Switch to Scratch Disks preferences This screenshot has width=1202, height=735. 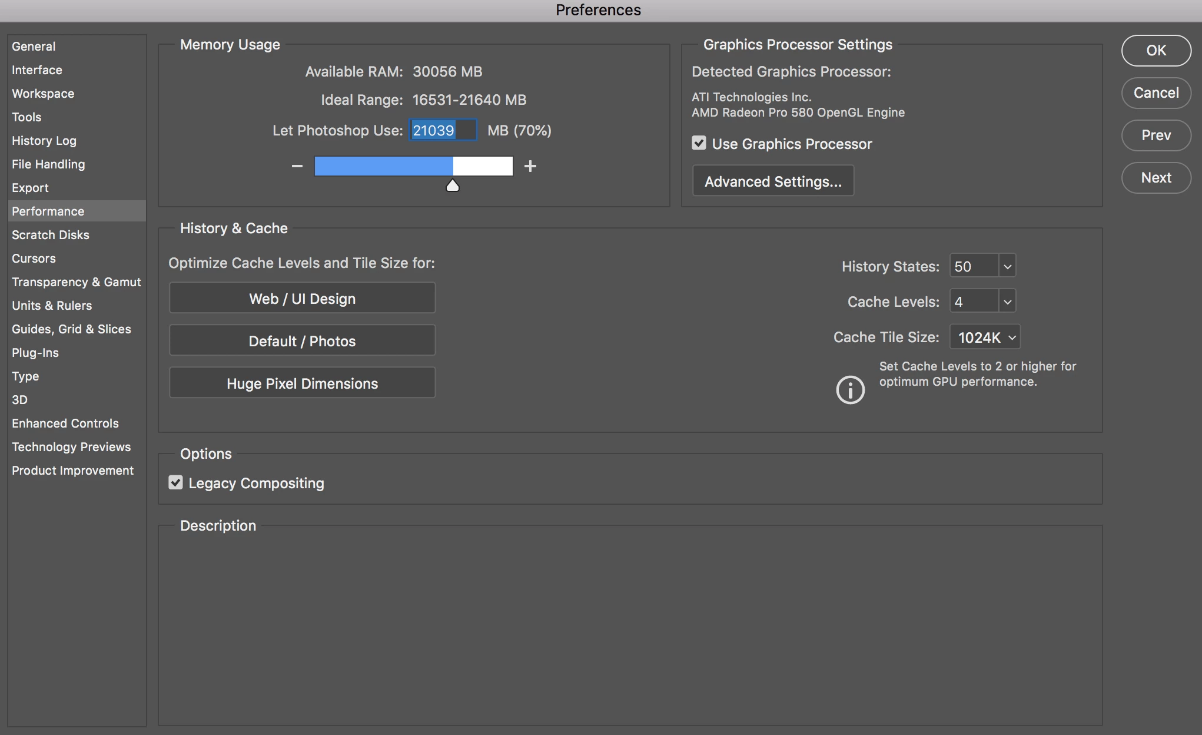[x=51, y=234]
